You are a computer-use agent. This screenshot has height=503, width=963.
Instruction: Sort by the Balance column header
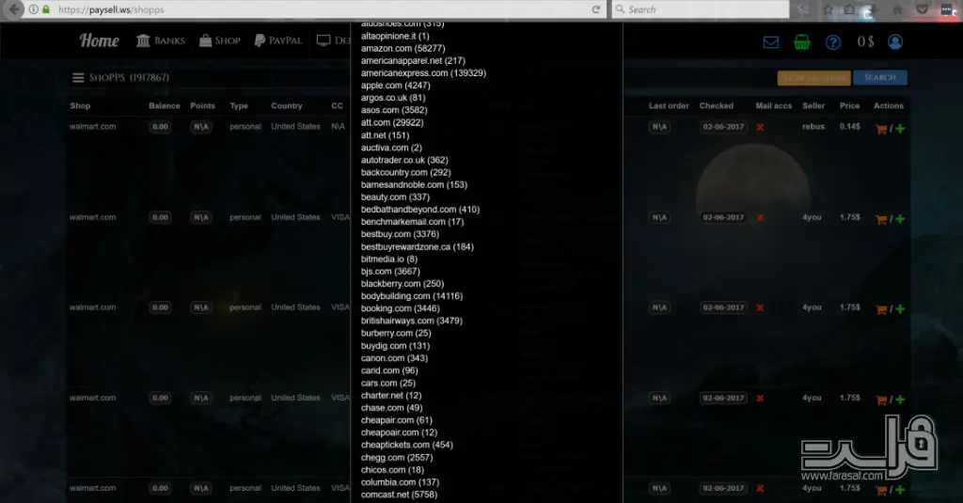click(x=164, y=105)
